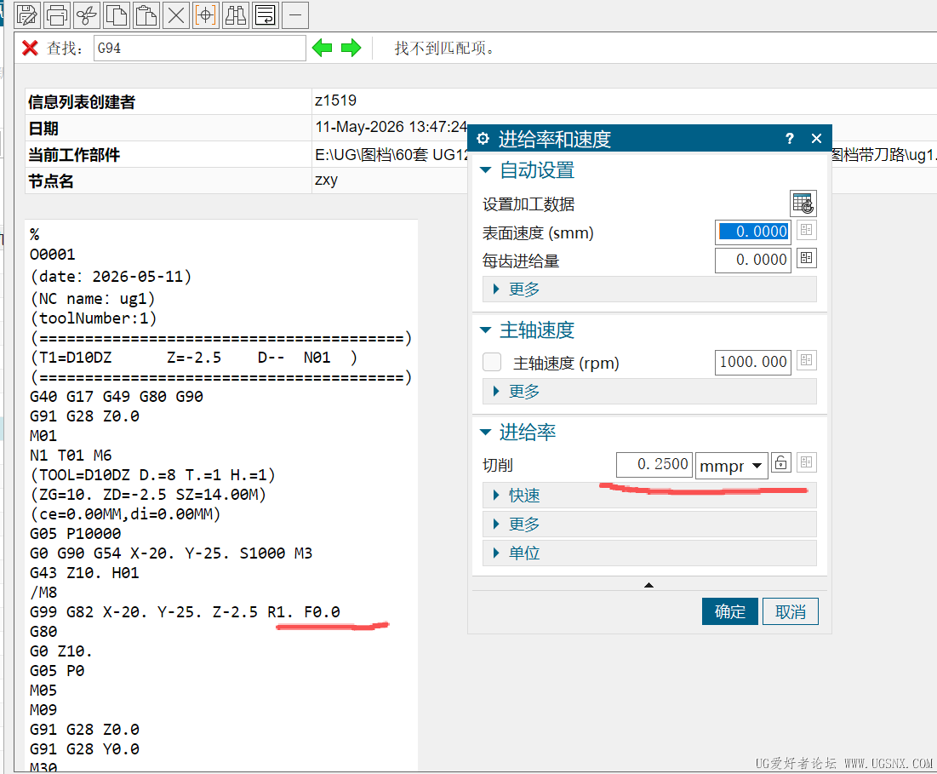Click the 'z1519' creator value cell

point(336,100)
